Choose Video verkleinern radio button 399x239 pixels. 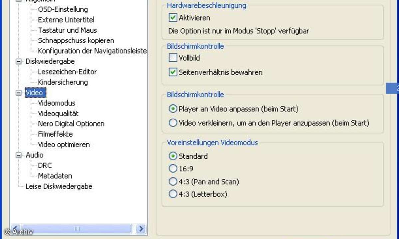173,123
